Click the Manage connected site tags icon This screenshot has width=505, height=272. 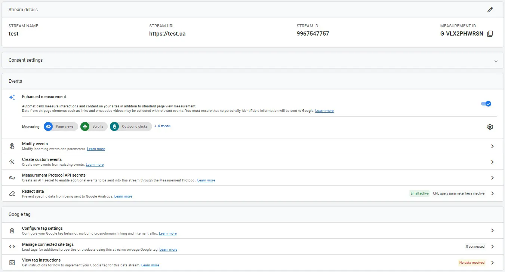coord(12,247)
